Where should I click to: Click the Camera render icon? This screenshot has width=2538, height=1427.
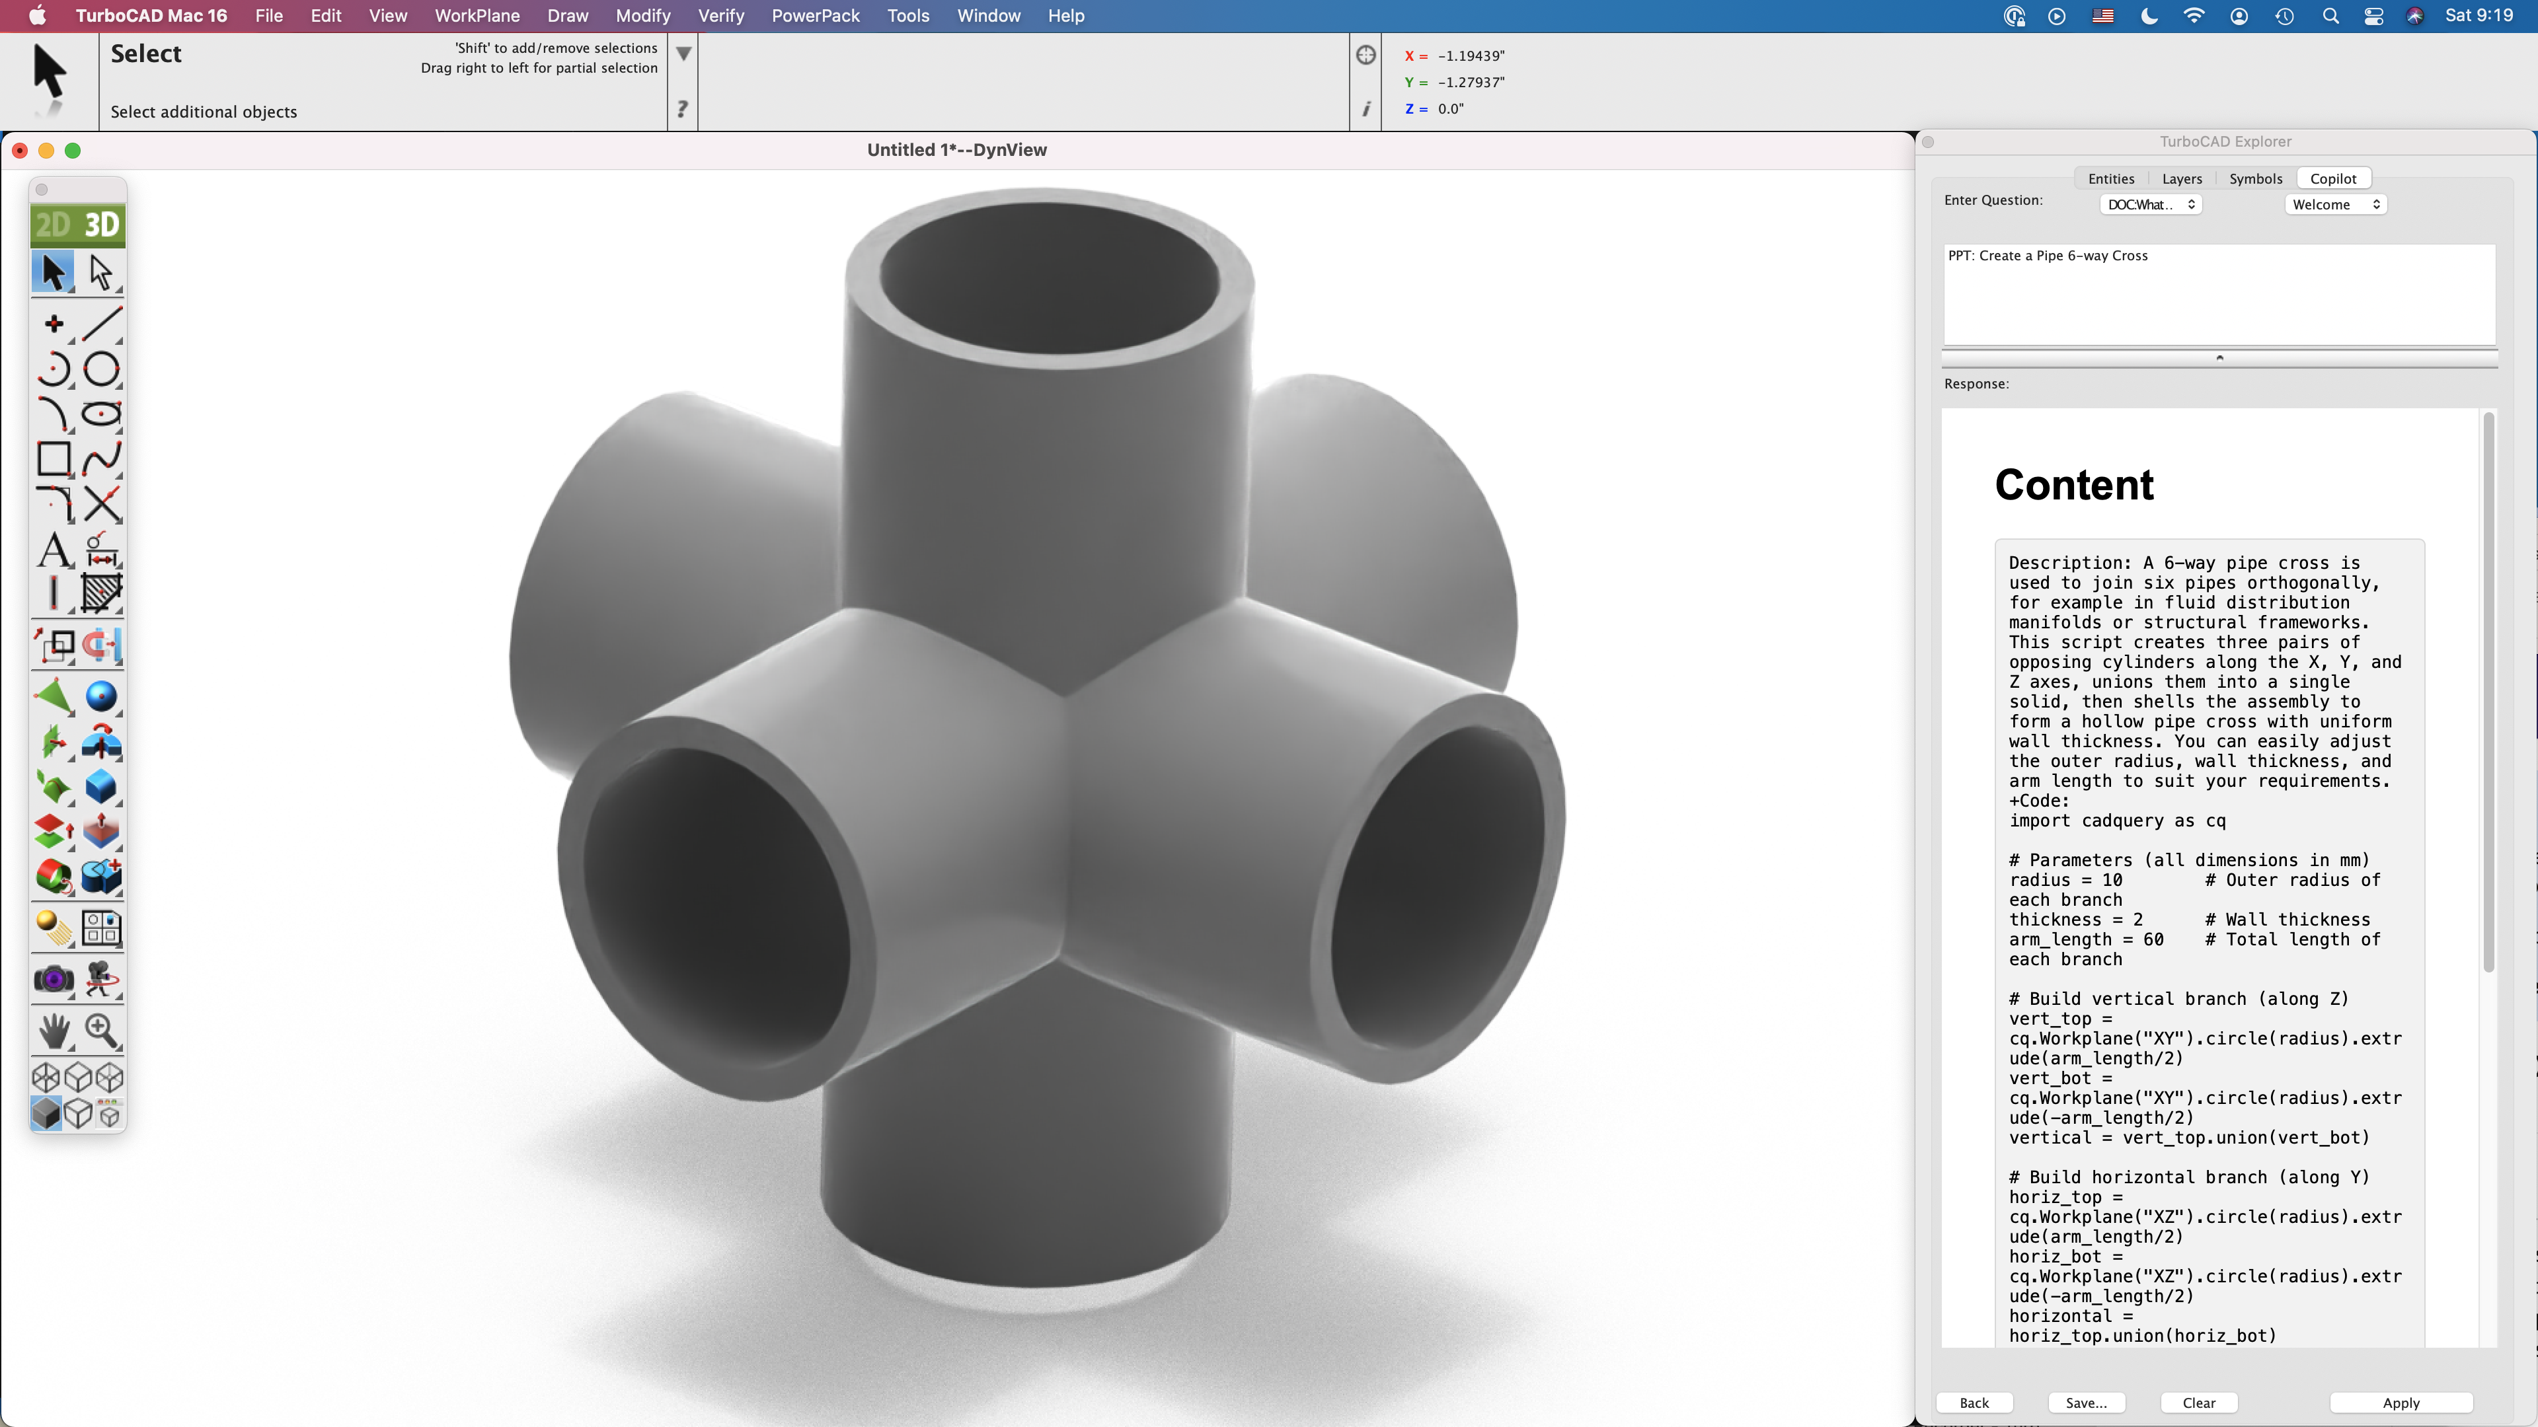pyautogui.click(x=53, y=979)
